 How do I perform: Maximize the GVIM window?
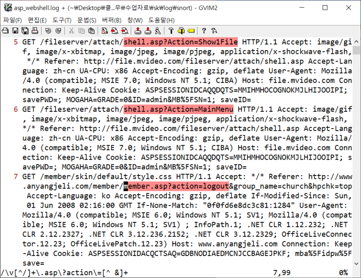click(x=325, y=8)
